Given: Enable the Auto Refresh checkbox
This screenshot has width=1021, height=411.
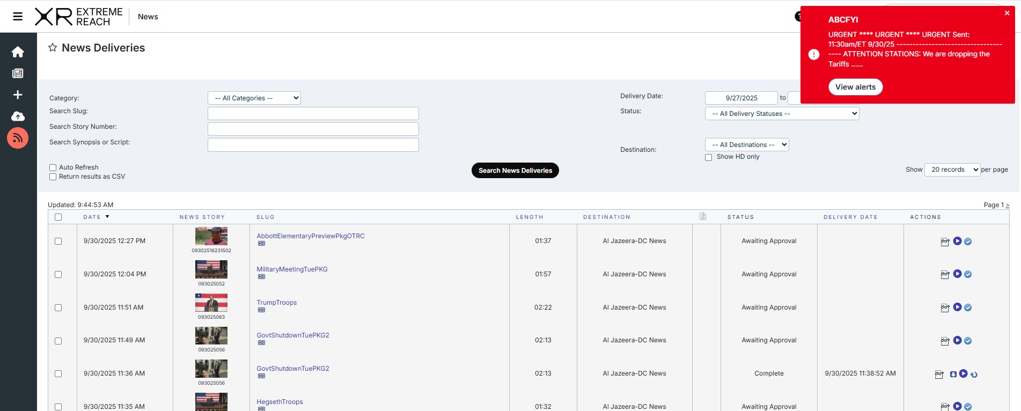Looking at the screenshot, I should click(53, 168).
